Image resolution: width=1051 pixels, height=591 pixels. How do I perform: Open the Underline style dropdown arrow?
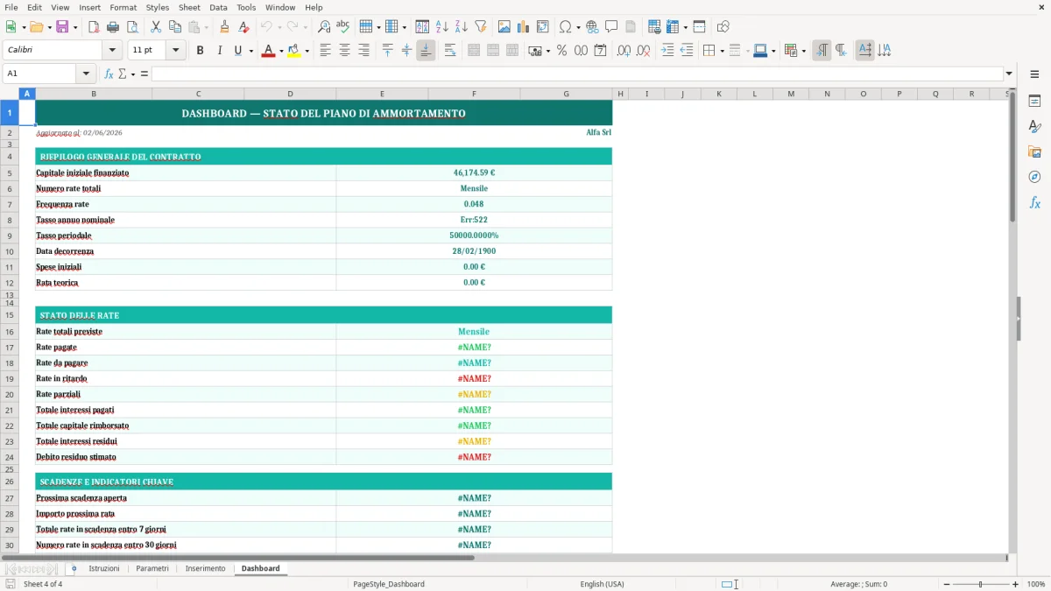coord(250,51)
